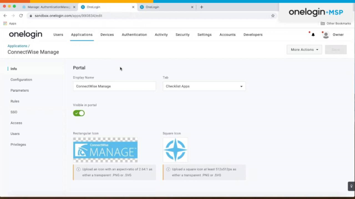Reload the page with refresh icon
This screenshot has height=199, width=355.
click(21, 15)
